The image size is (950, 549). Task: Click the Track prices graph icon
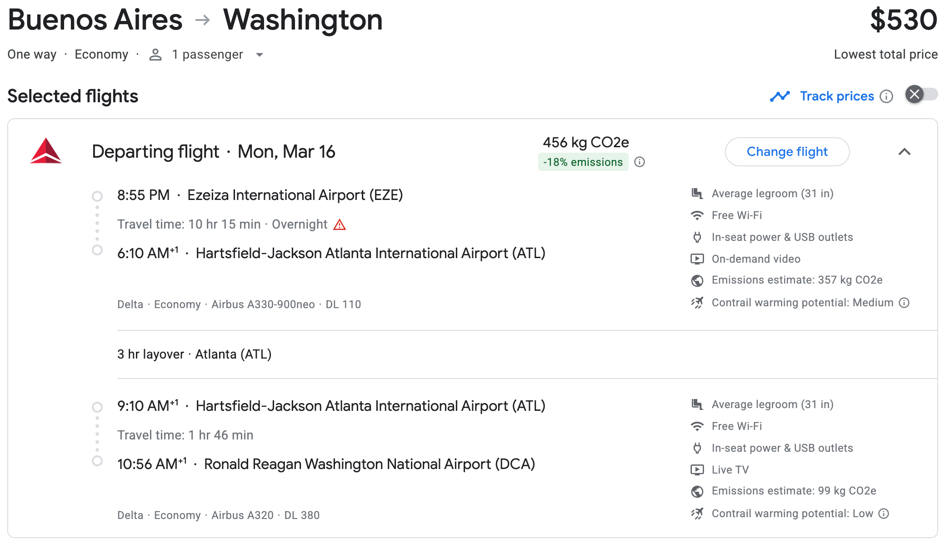tap(780, 96)
